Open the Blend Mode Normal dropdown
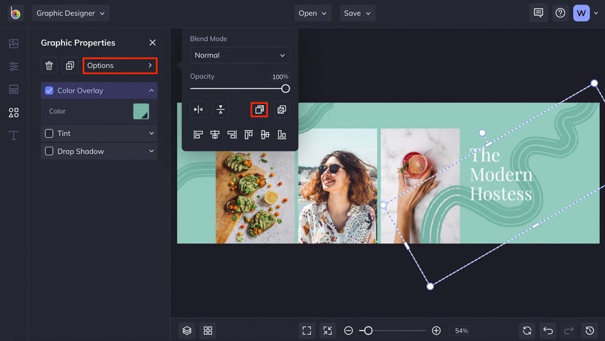 (x=240, y=55)
